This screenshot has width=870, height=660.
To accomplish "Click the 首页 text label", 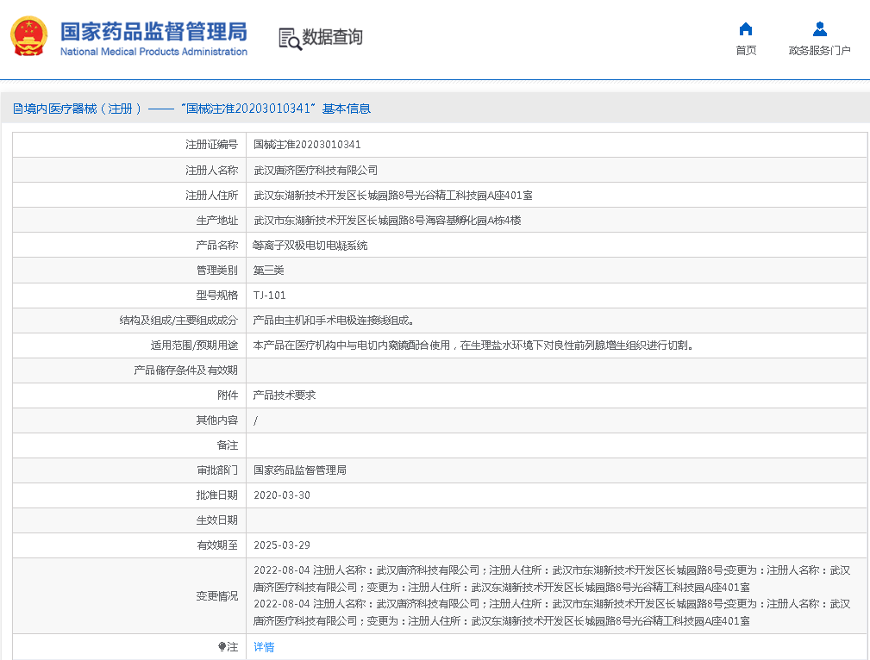I will 746,51.
